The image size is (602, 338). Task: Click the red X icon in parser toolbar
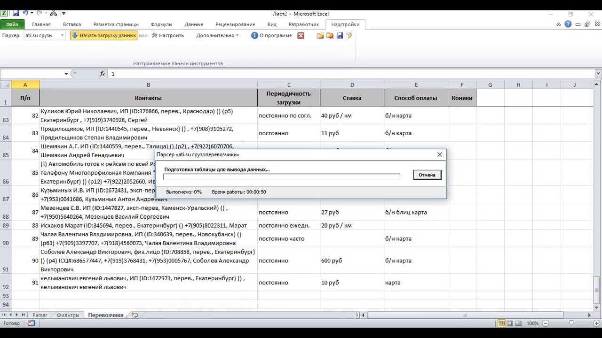click(301, 35)
